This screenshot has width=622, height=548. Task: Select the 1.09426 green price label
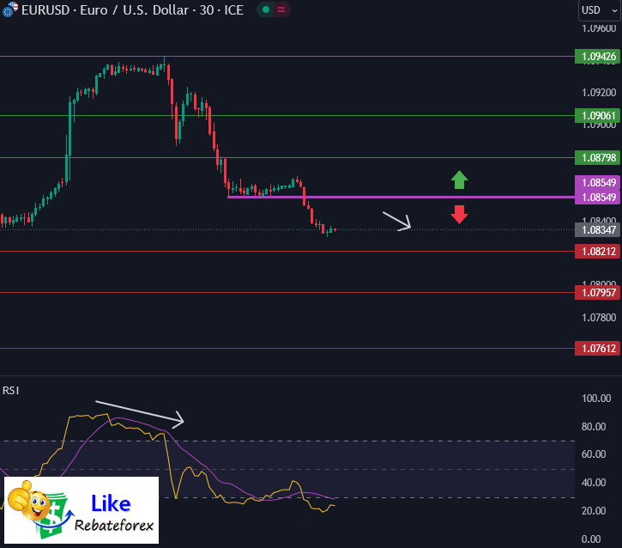coord(597,57)
